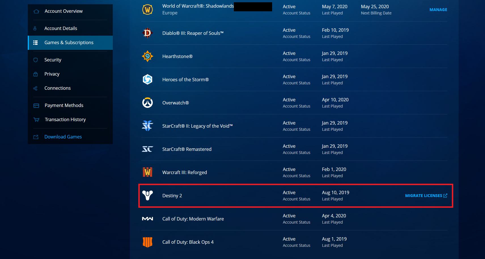Image resolution: width=485 pixels, height=259 pixels.
Task: Click the StarCraft II Legacy of the Void icon
Action: click(x=147, y=126)
